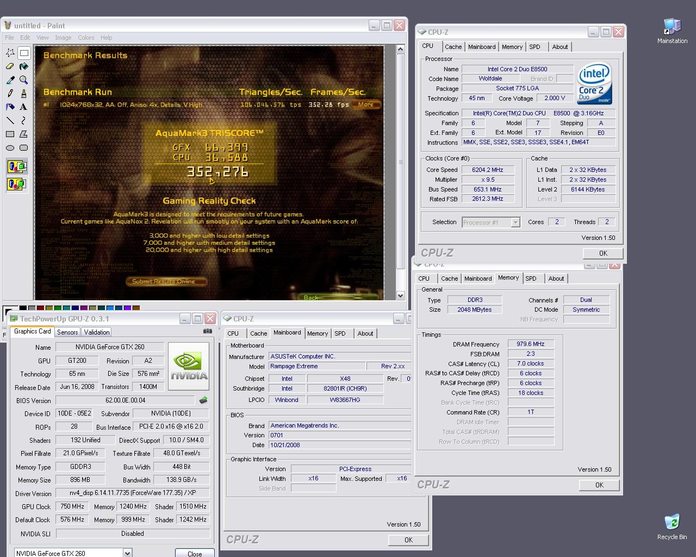Choose the Brush tool in Paint
The height and width of the screenshot is (557, 696).
click(x=24, y=94)
